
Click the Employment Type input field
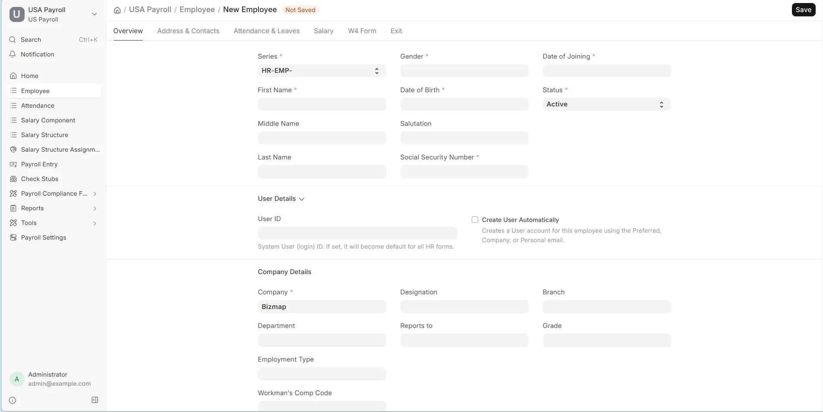(x=322, y=374)
